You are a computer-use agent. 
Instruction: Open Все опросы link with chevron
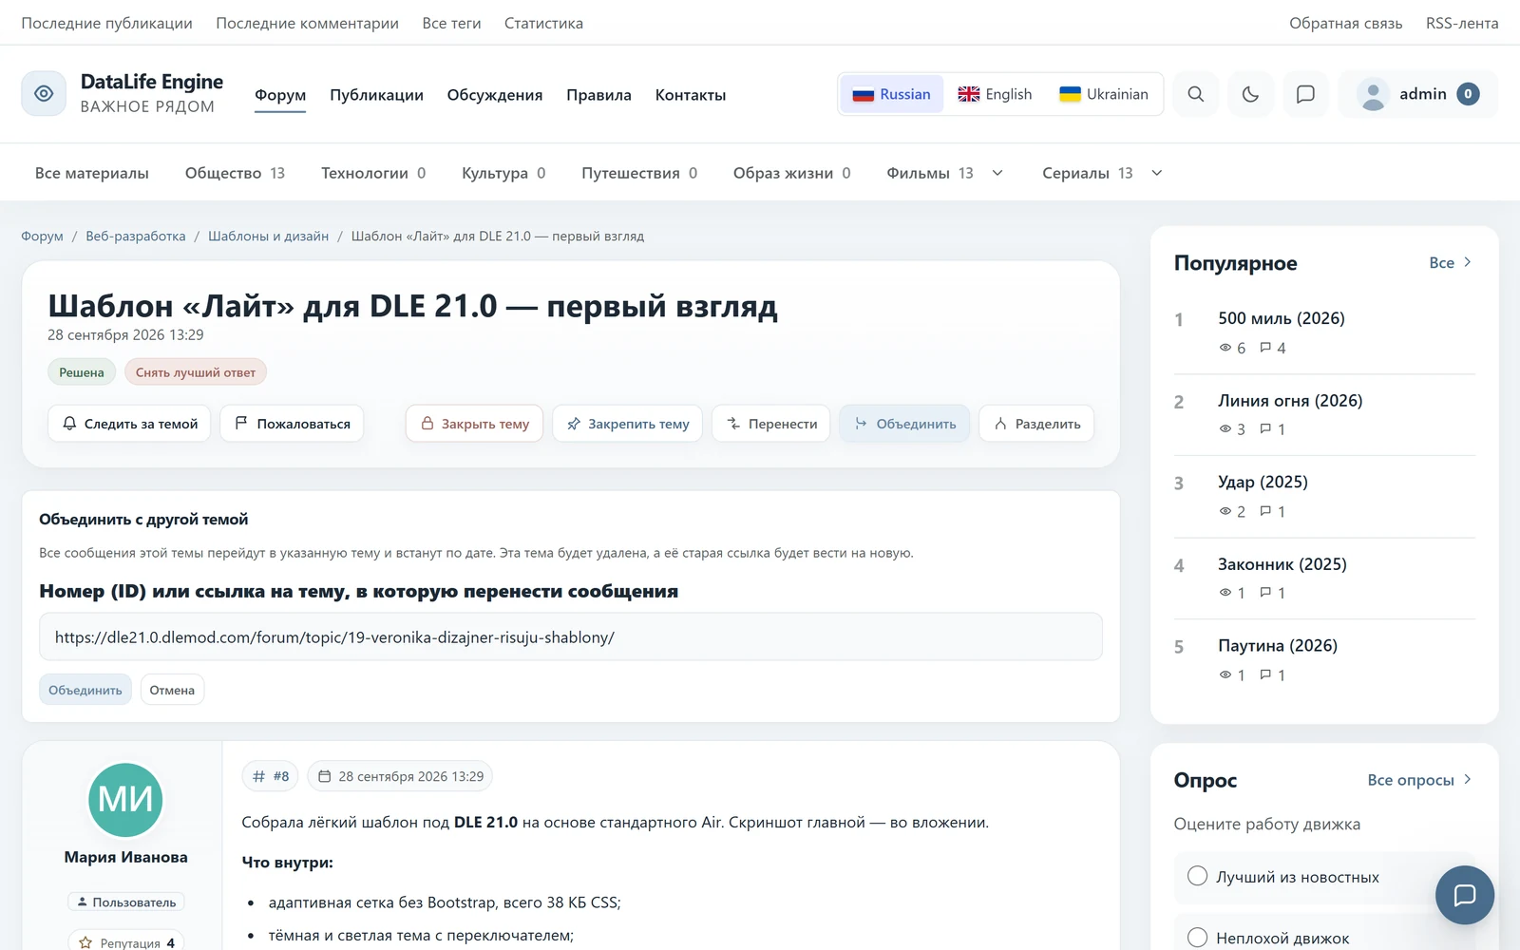(x=1420, y=780)
